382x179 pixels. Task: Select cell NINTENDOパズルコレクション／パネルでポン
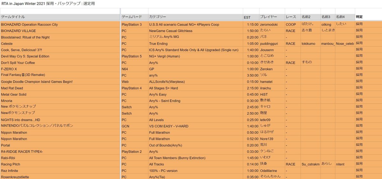click(x=60, y=126)
